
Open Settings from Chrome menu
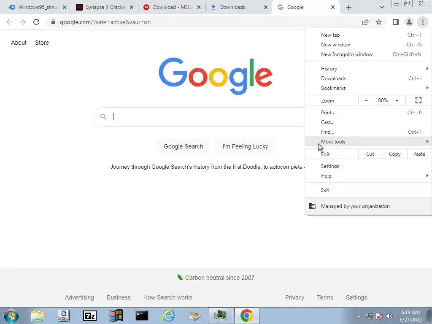click(x=368, y=166)
